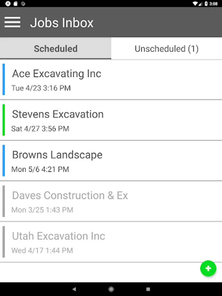Tap the blue status bar of Ace Excavating

(x=4, y=79)
